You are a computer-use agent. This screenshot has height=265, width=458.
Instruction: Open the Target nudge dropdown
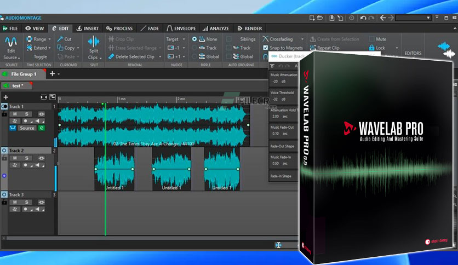pos(175,39)
